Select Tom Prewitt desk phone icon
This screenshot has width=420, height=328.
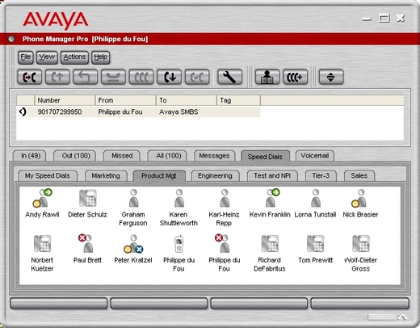(315, 243)
